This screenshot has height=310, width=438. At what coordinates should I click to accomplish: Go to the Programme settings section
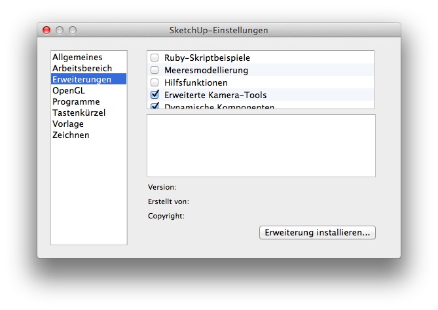[76, 102]
